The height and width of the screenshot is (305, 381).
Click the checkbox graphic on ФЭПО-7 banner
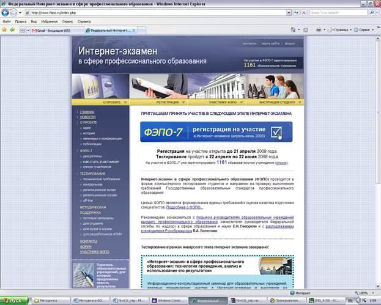tap(277, 131)
